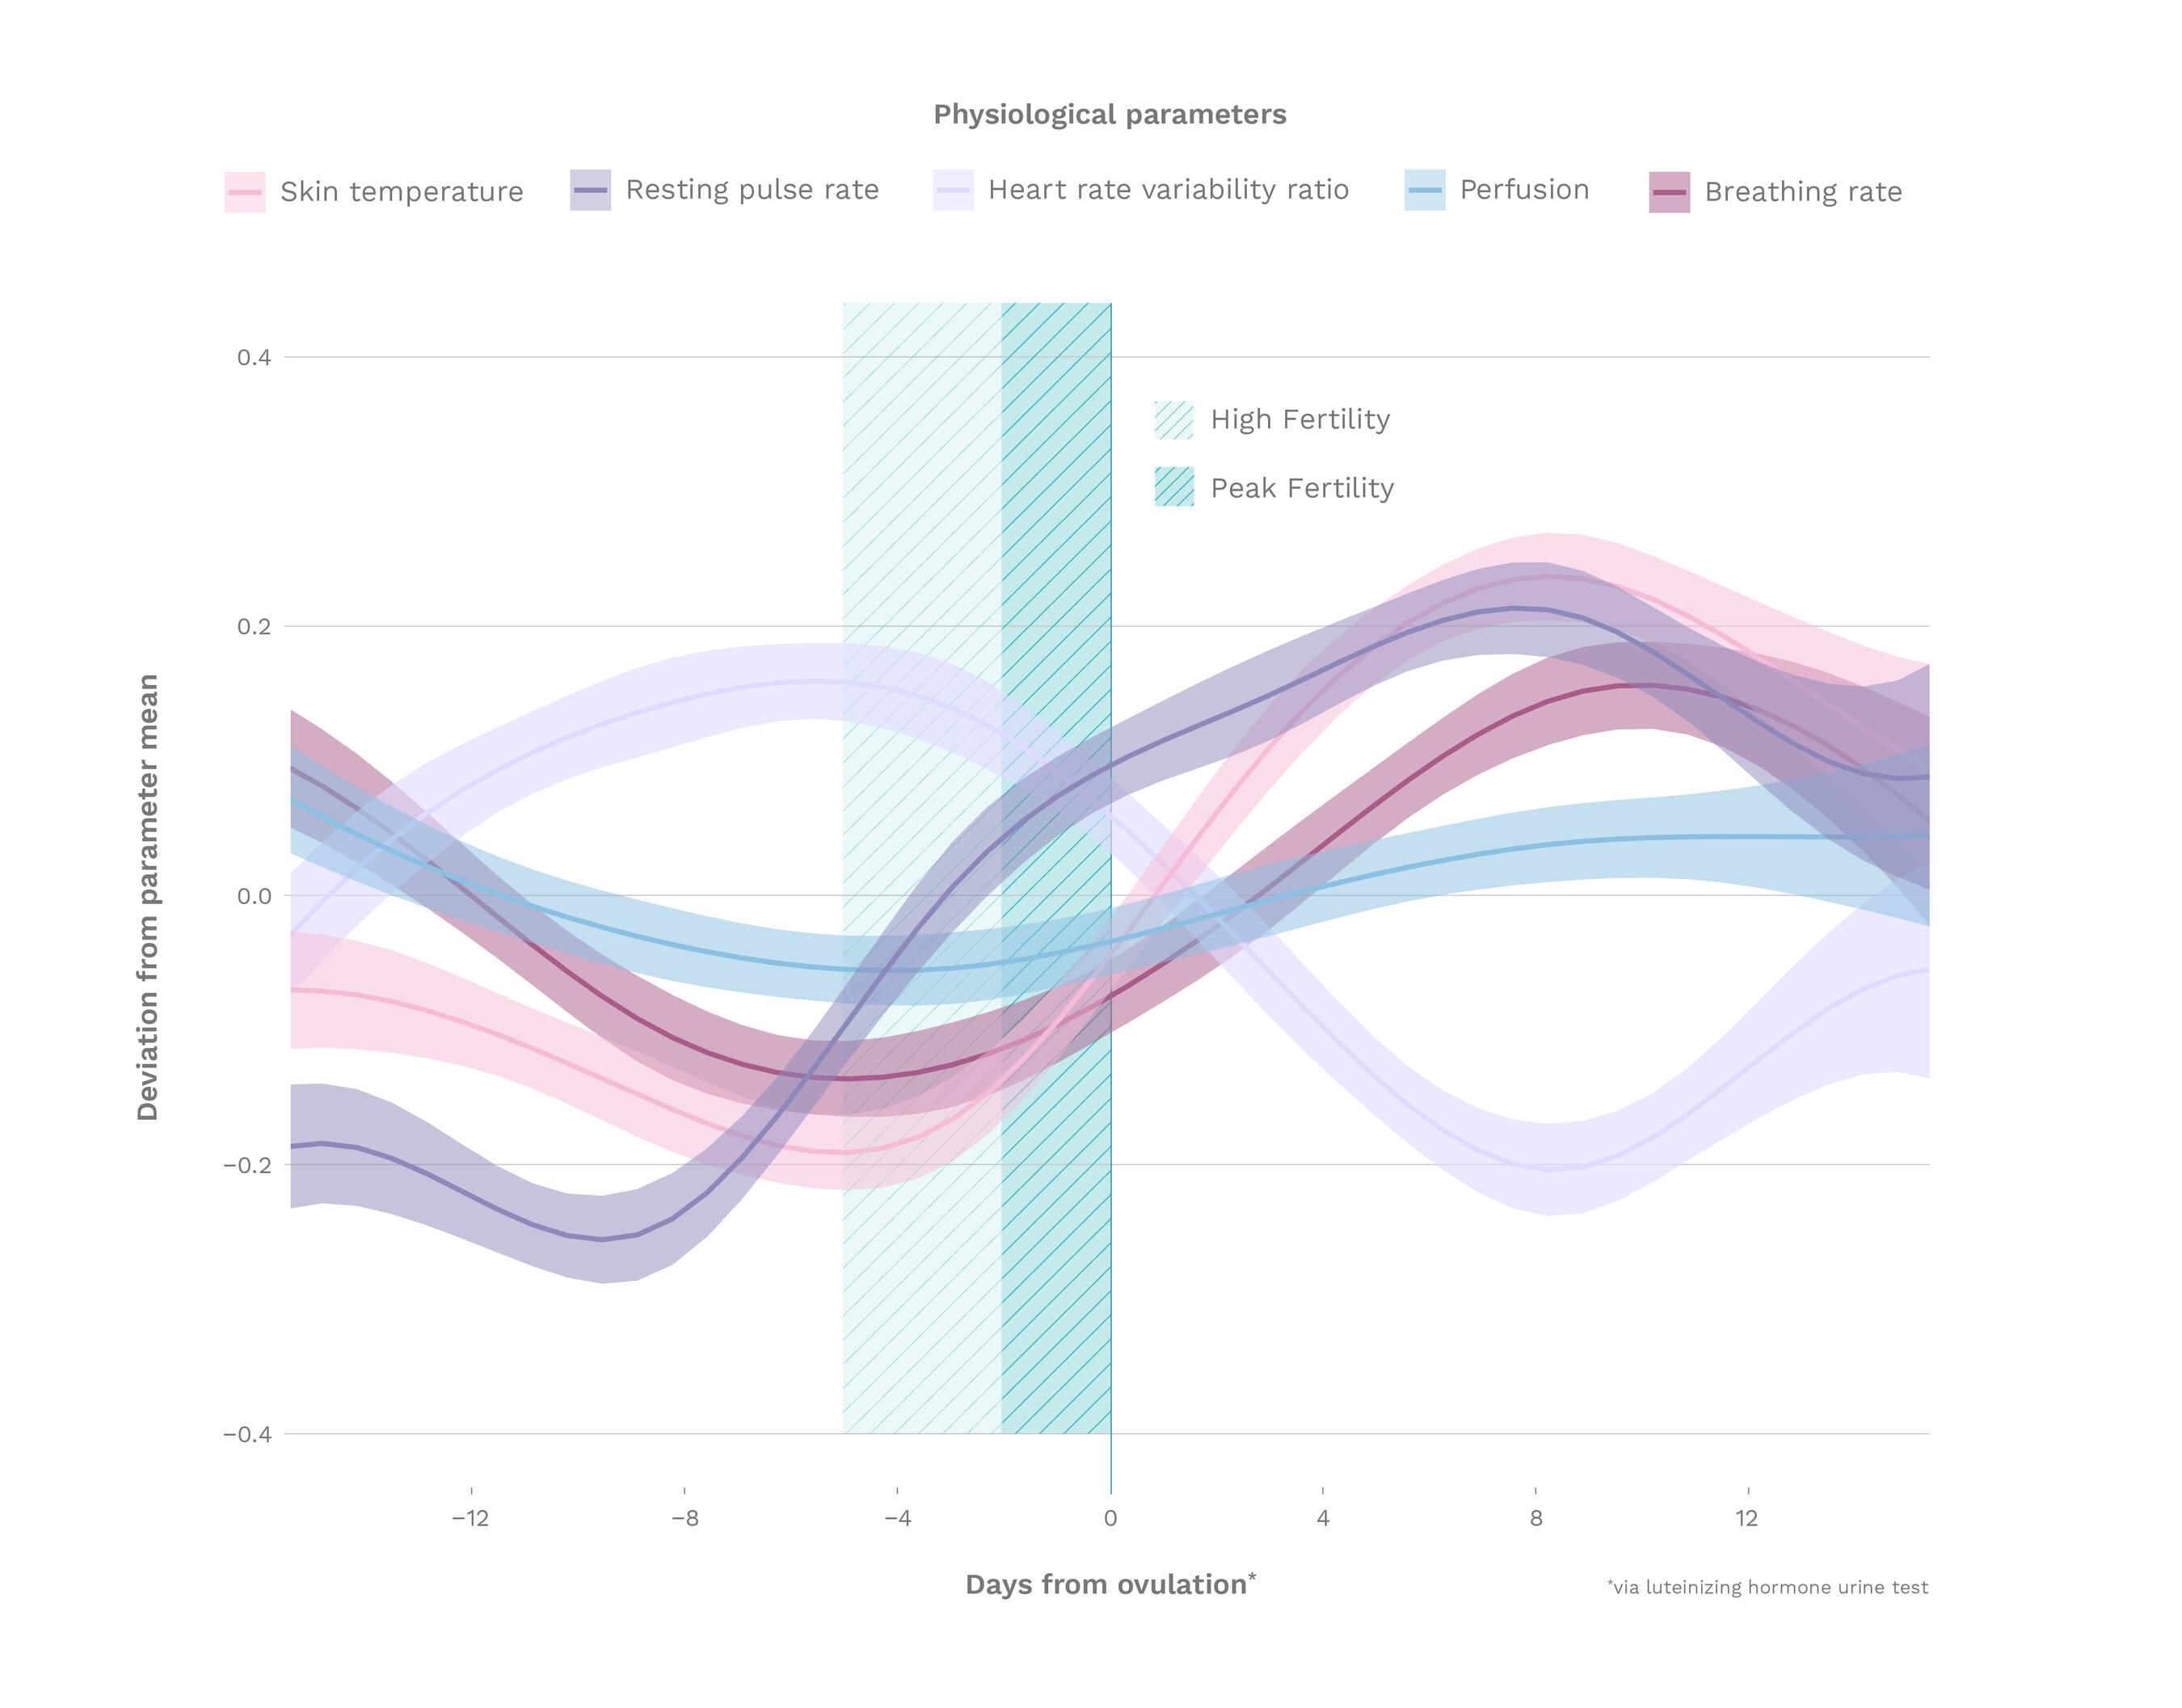Click the −12 x-axis tick label
The width and height of the screenshot is (2182, 1708).
(470, 1519)
